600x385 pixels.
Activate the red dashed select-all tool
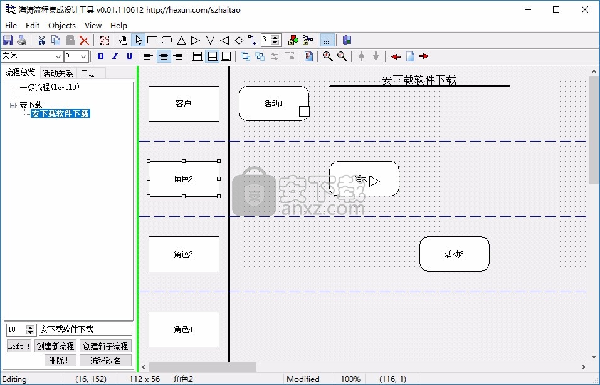104,40
